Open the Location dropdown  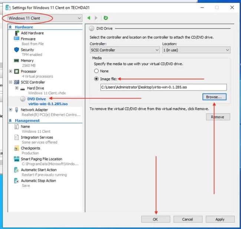pyautogui.click(x=196, y=50)
